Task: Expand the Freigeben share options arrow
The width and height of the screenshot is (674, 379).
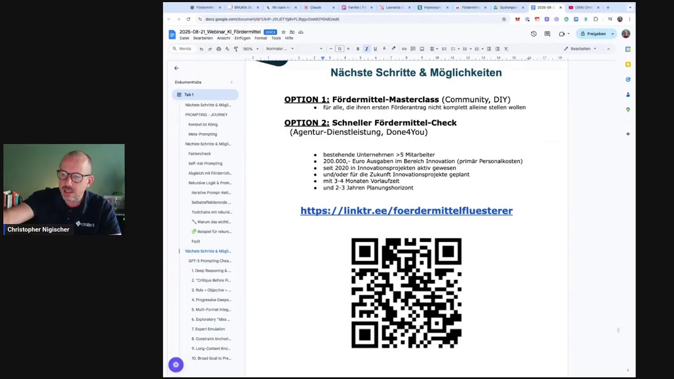Action: point(612,34)
